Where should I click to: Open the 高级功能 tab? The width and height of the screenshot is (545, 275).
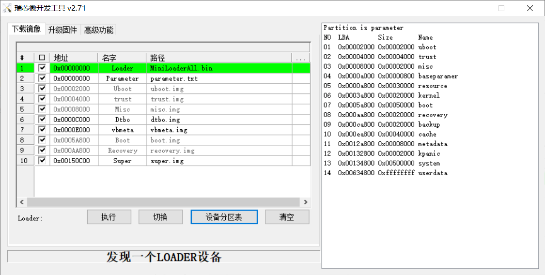click(99, 30)
